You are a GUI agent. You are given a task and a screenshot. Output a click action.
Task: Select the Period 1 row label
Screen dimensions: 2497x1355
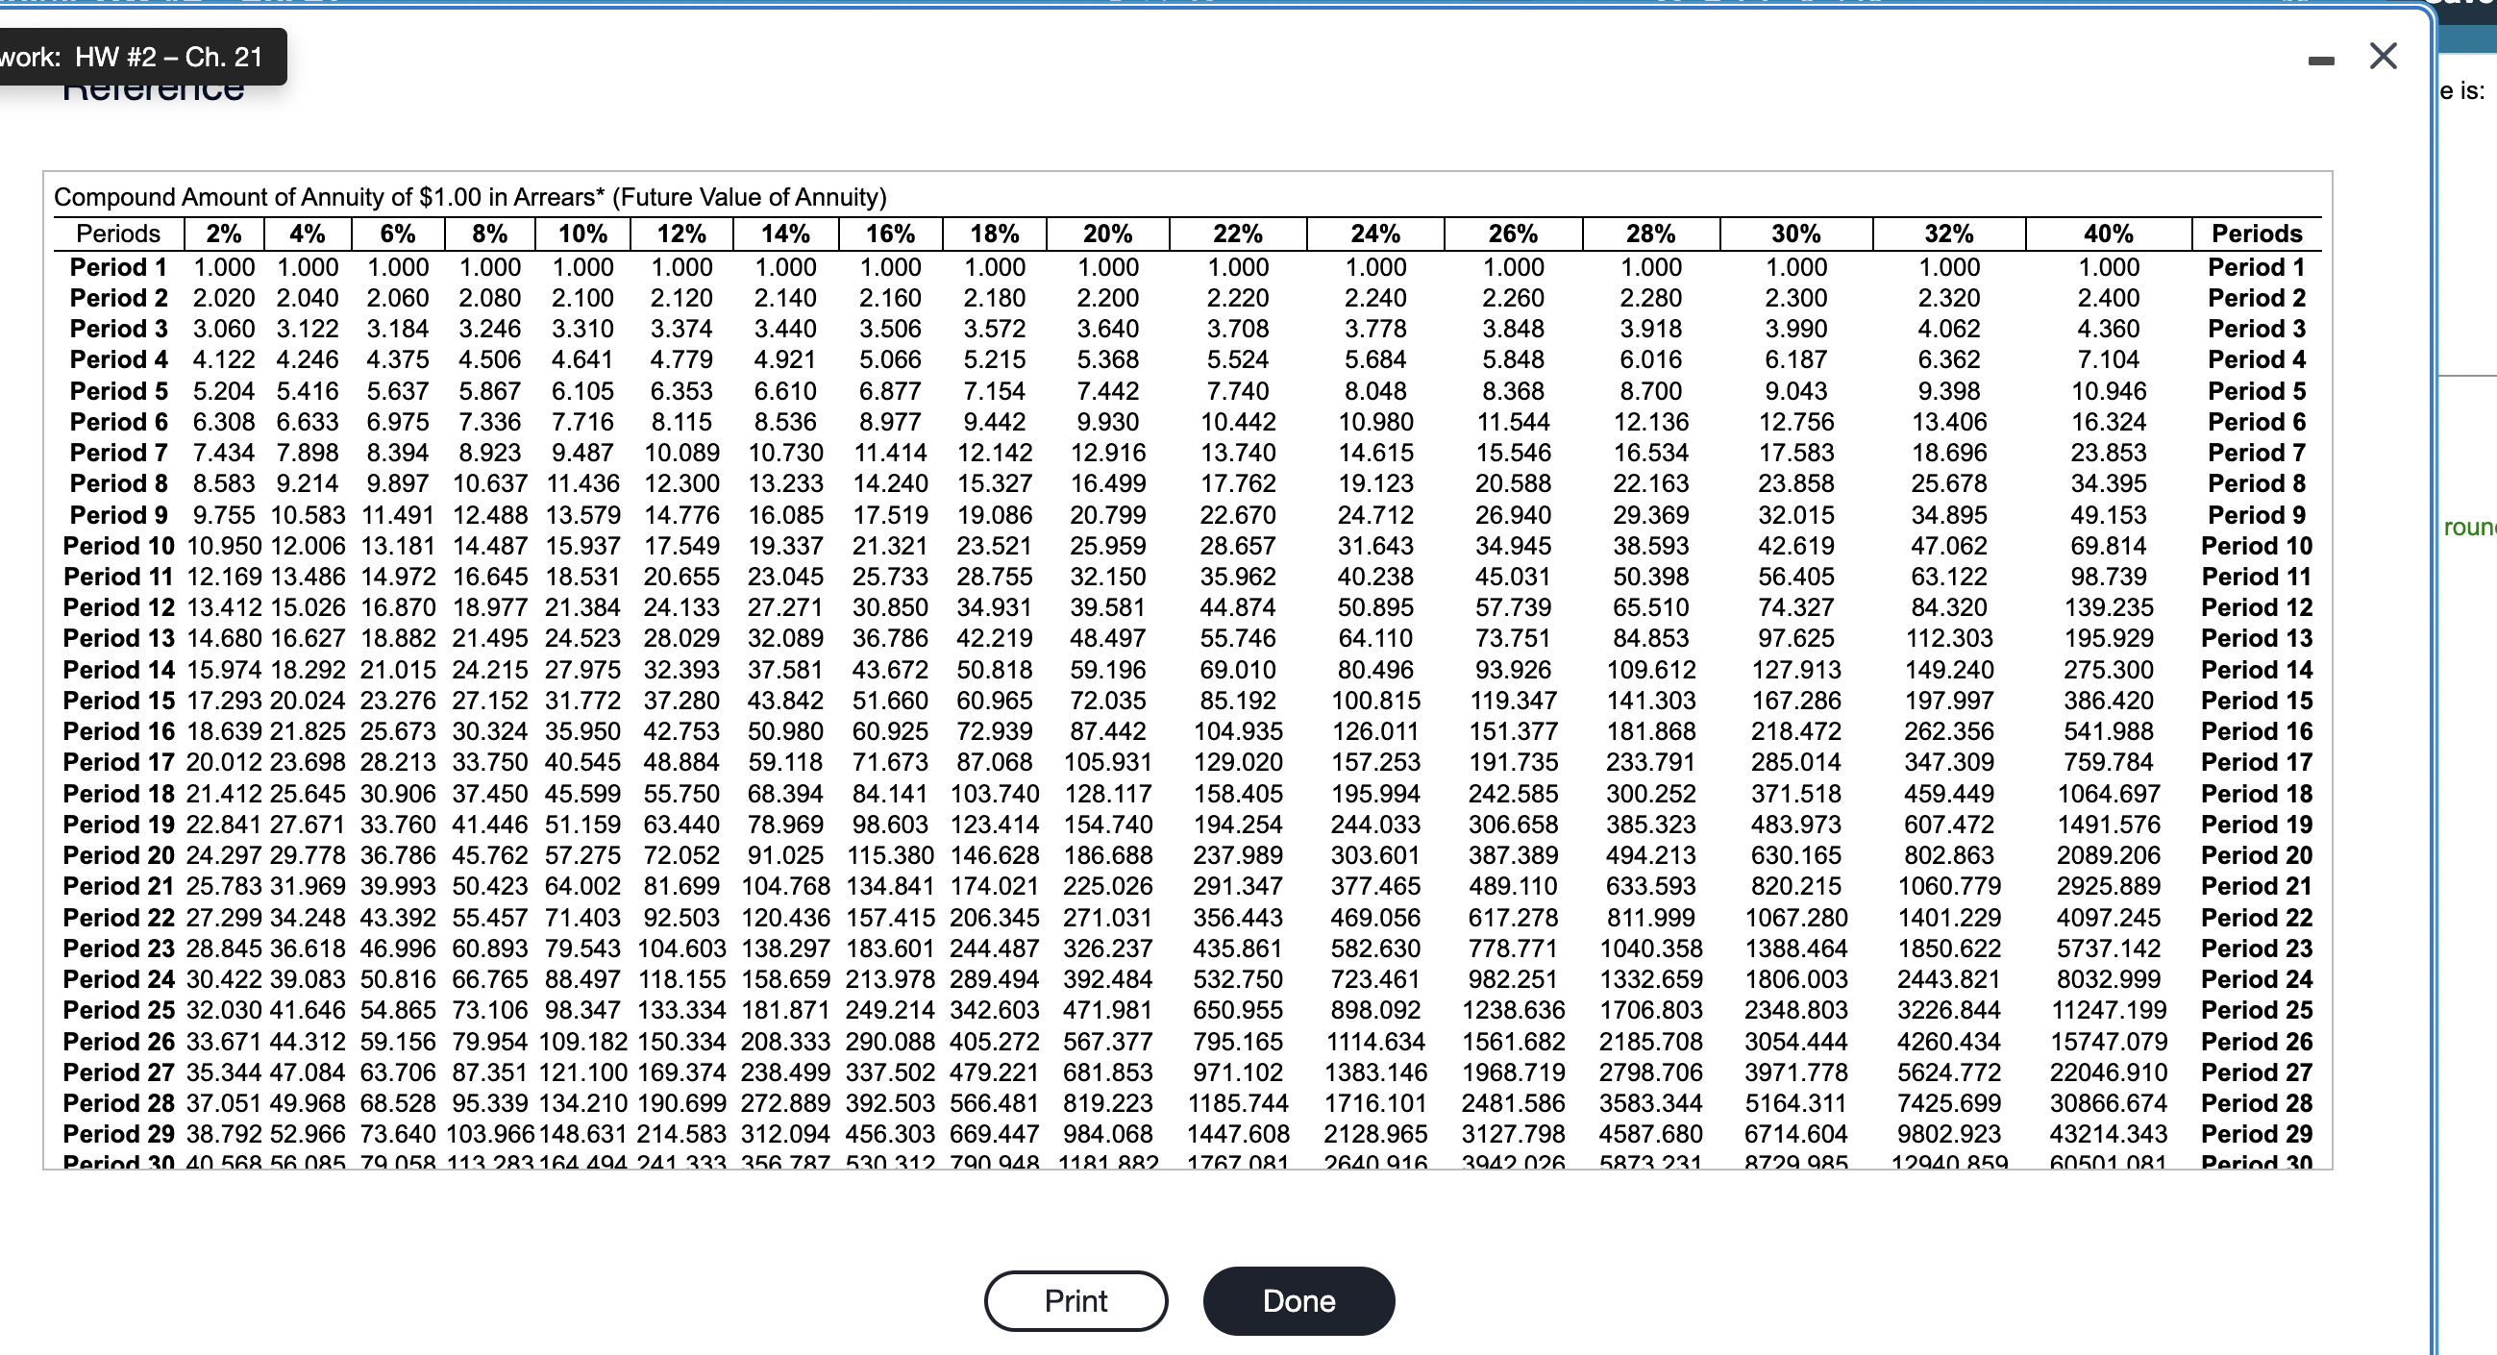(x=117, y=267)
